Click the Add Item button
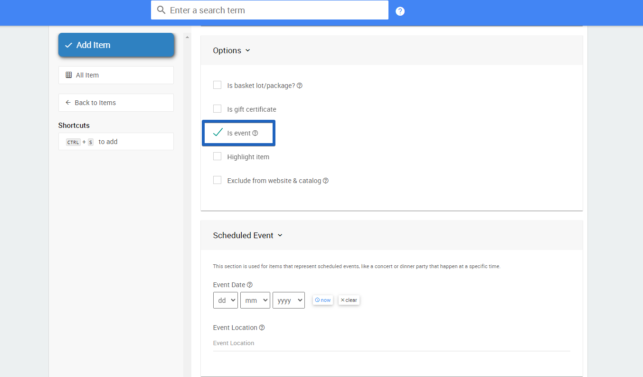 116,45
